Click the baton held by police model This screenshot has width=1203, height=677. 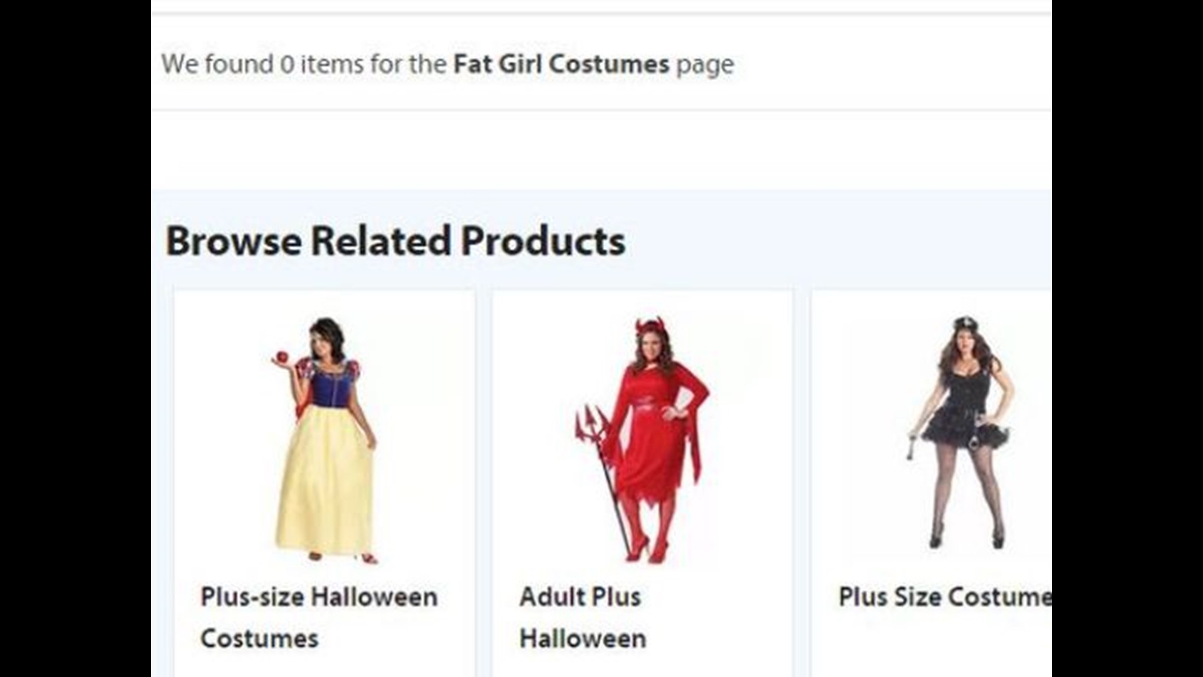point(910,446)
